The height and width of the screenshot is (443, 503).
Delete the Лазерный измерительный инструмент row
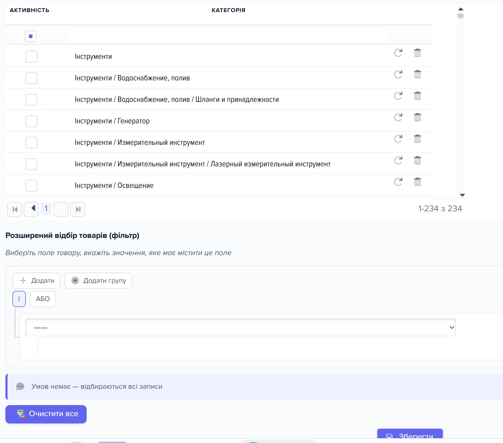click(x=417, y=160)
